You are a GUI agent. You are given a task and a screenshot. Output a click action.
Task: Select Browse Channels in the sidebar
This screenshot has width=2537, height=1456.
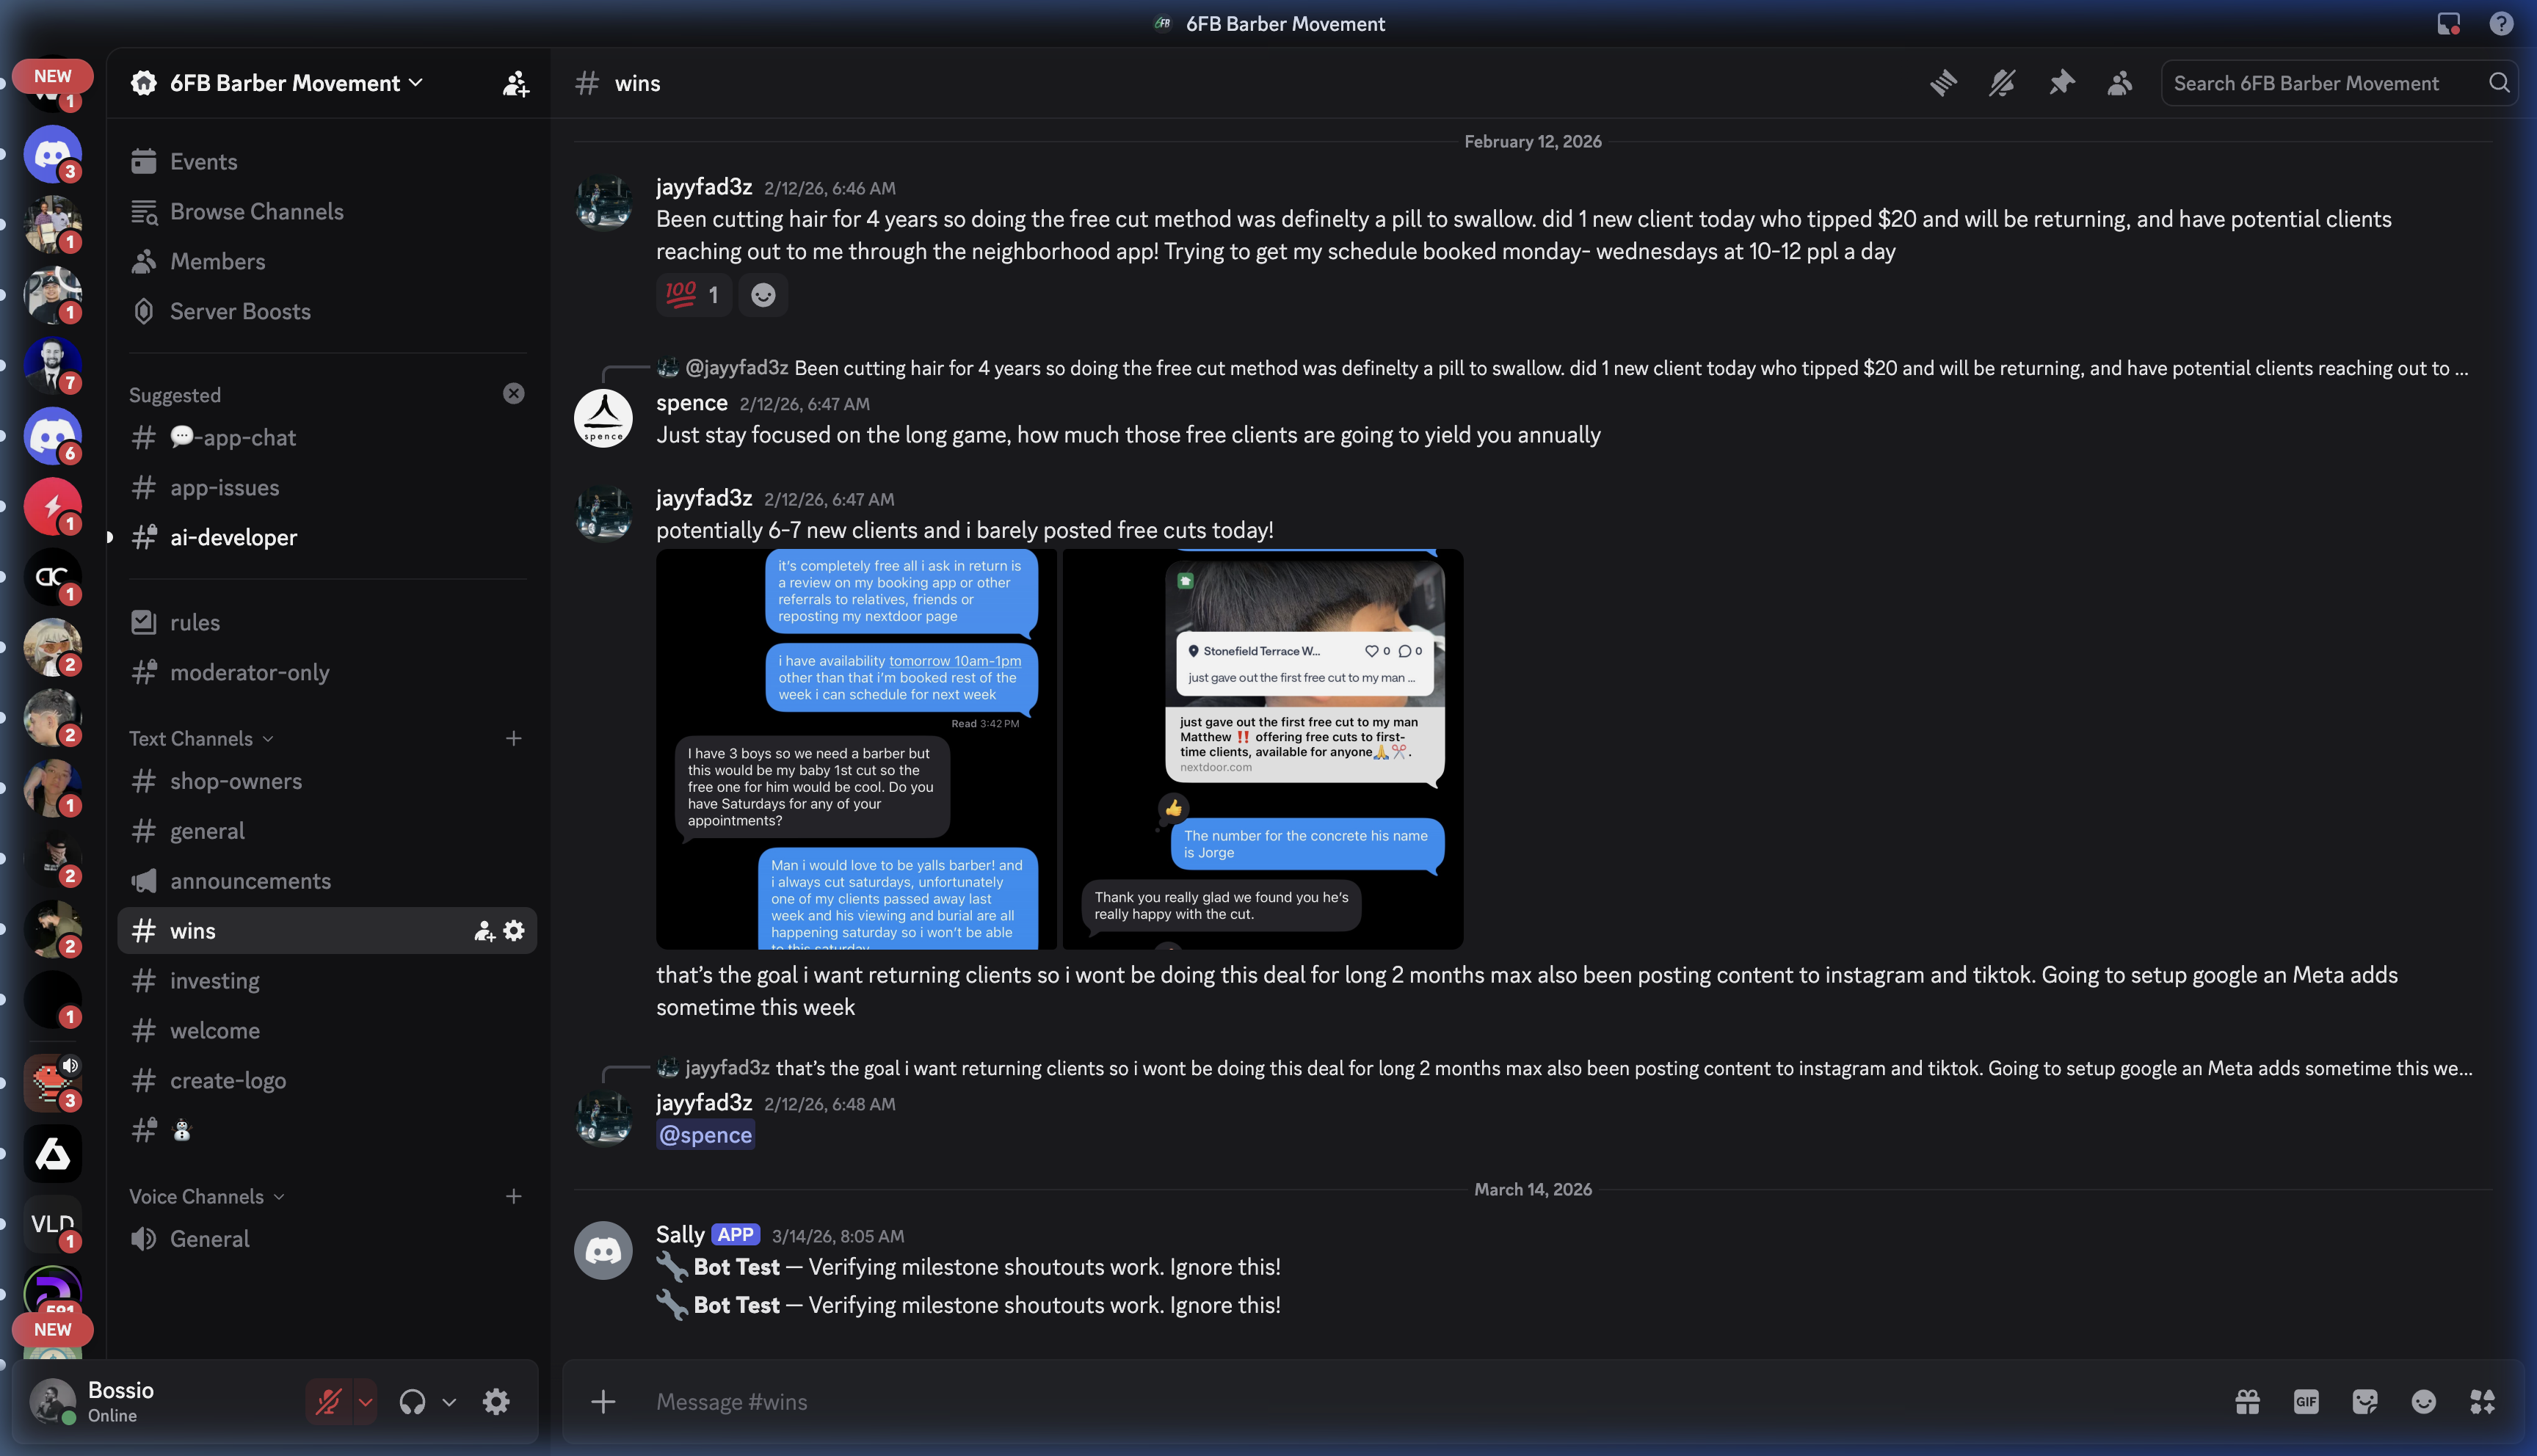[x=256, y=211]
